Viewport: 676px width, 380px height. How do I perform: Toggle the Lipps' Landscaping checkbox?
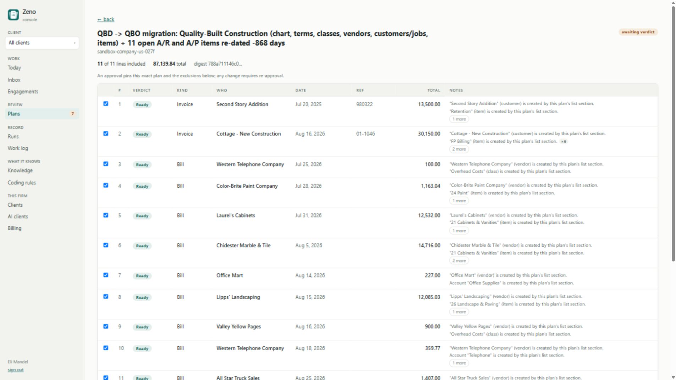(x=106, y=297)
